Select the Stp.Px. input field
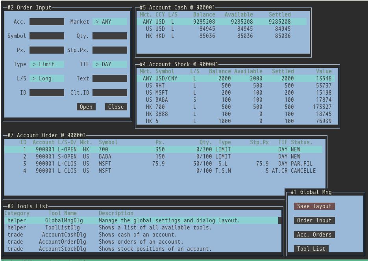The width and height of the screenshot is (368, 261). click(110, 50)
